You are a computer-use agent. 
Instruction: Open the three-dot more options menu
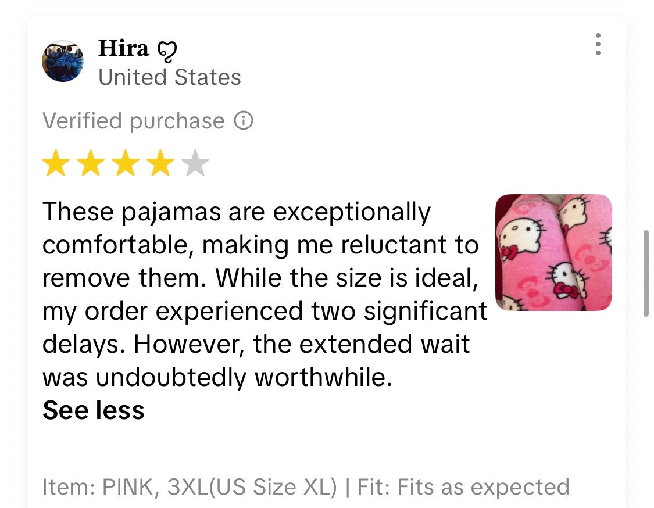pyautogui.click(x=598, y=45)
